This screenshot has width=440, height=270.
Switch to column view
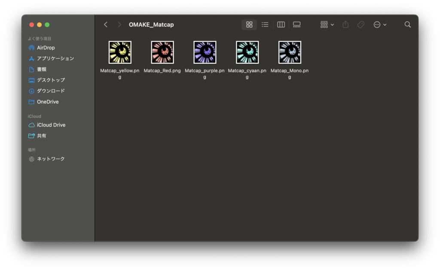[x=281, y=25]
